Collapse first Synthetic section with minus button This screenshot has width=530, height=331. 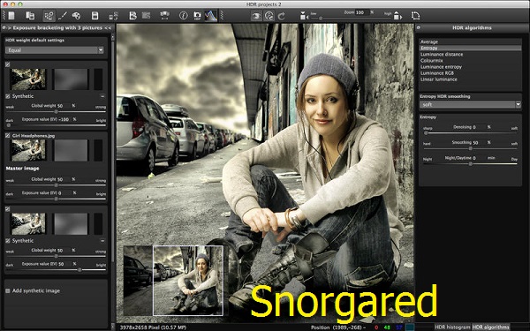coord(102,96)
